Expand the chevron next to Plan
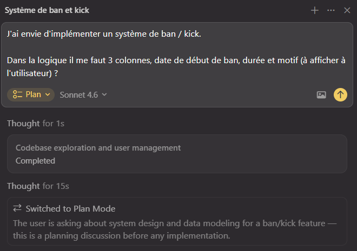This screenshot has width=357, height=251. 48,95
